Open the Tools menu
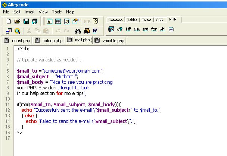This screenshot has width=227, height=156. 57,12
